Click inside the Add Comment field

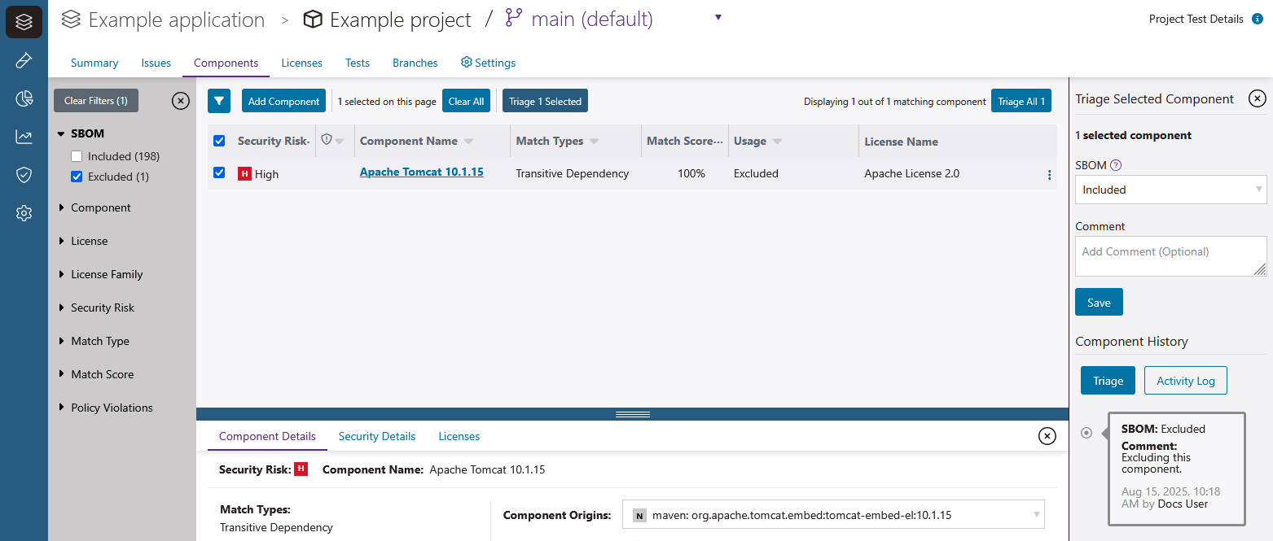point(1170,255)
